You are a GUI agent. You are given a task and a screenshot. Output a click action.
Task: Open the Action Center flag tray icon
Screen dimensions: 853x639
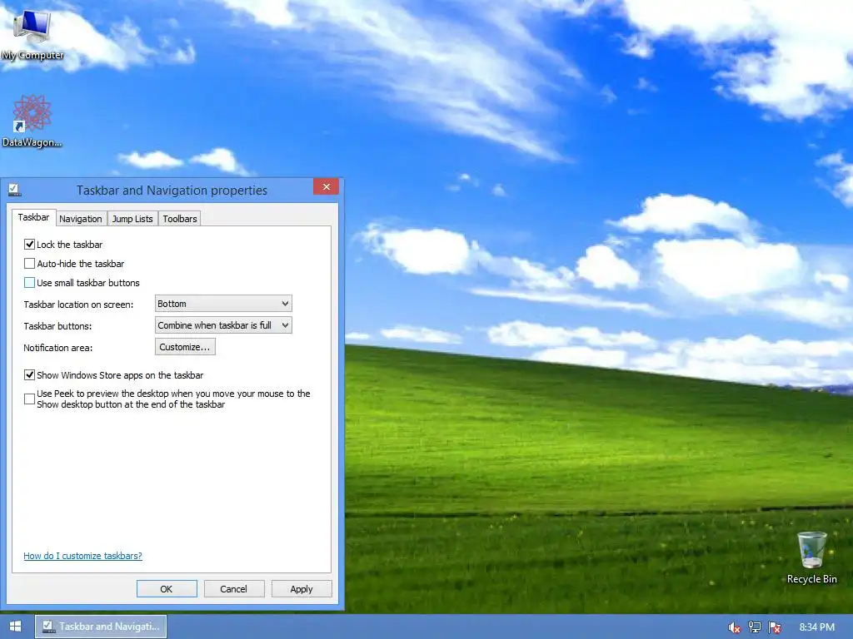(x=775, y=627)
